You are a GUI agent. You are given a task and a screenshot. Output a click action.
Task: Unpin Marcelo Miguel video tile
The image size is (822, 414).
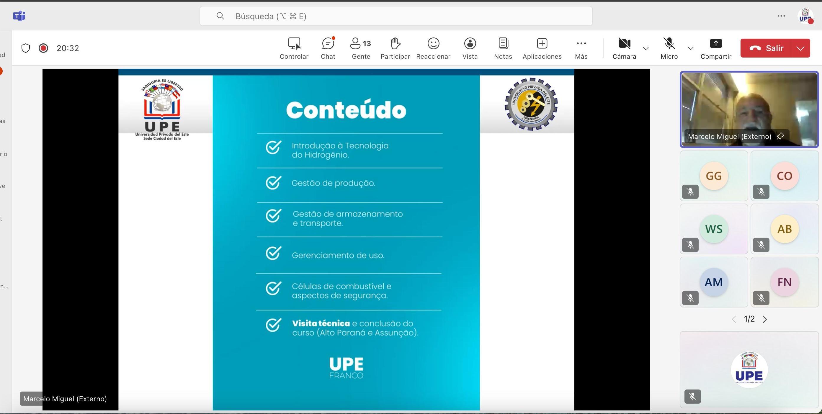[780, 136]
